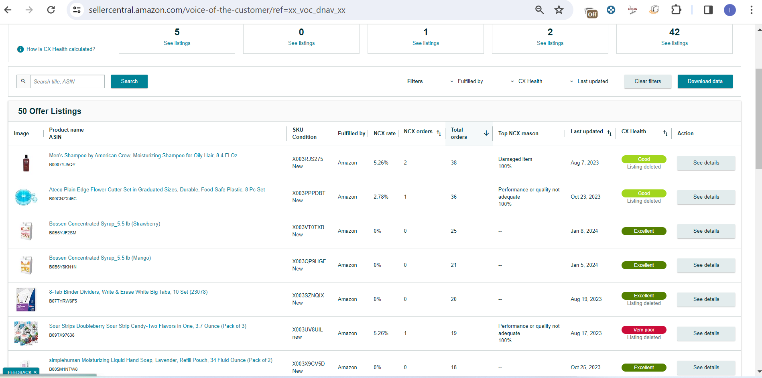See details for Ateco Flower Cutter Set
Image resolution: width=762 pixels, height=378 pixels.
coord(706,197)
